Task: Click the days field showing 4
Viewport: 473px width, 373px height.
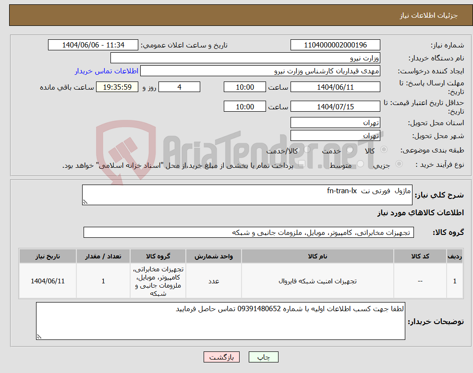Action: point(179,87)
